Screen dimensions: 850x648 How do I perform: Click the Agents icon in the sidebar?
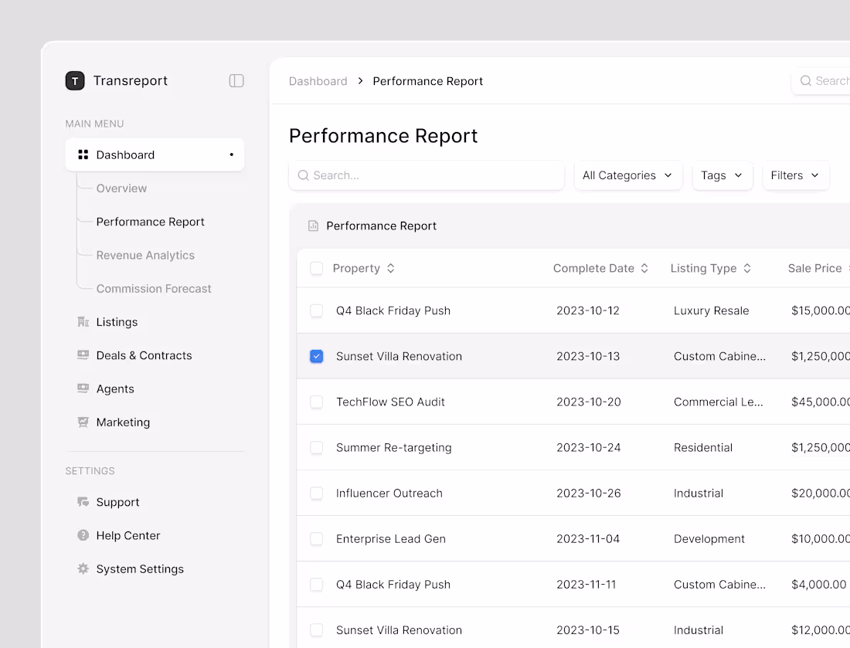83,388
